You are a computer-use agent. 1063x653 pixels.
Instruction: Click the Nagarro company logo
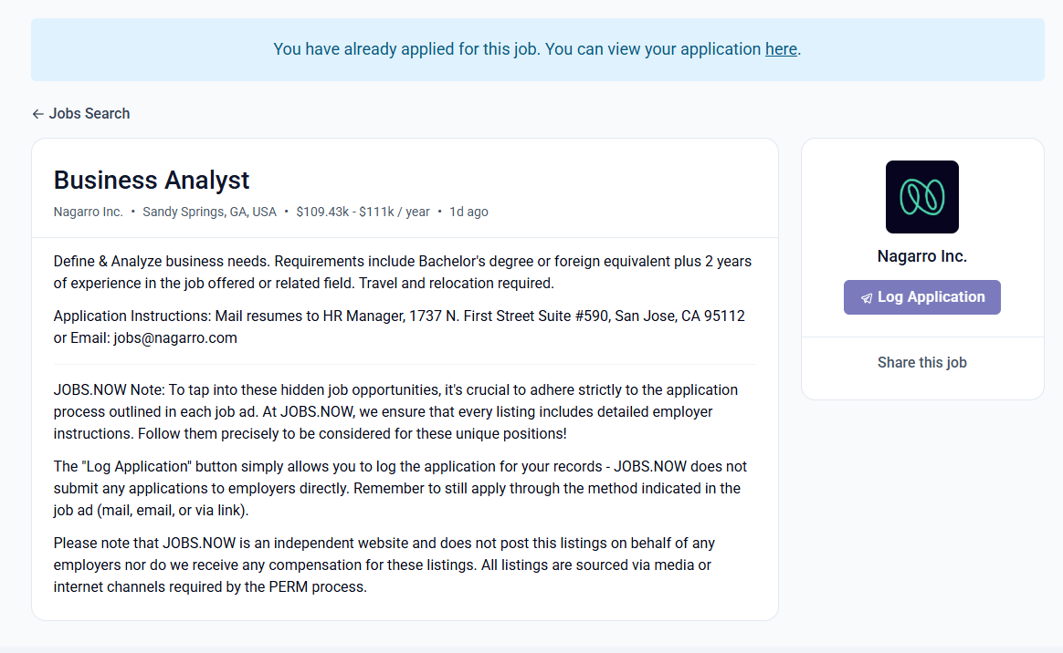coord(921,197)
